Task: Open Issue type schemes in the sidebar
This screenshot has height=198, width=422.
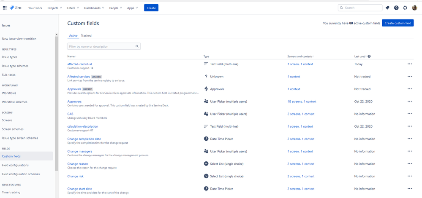Action: coord(15,66)
